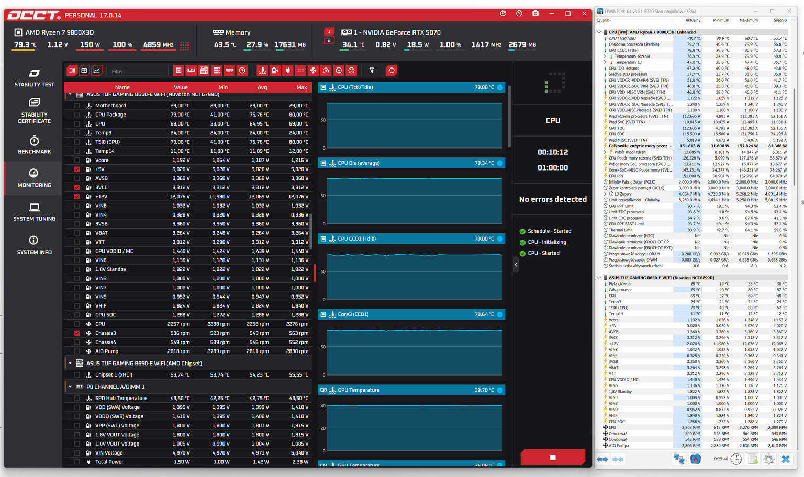Check the Vcore sensor checkbox
The image size is (804, 477).
(77, 160)
